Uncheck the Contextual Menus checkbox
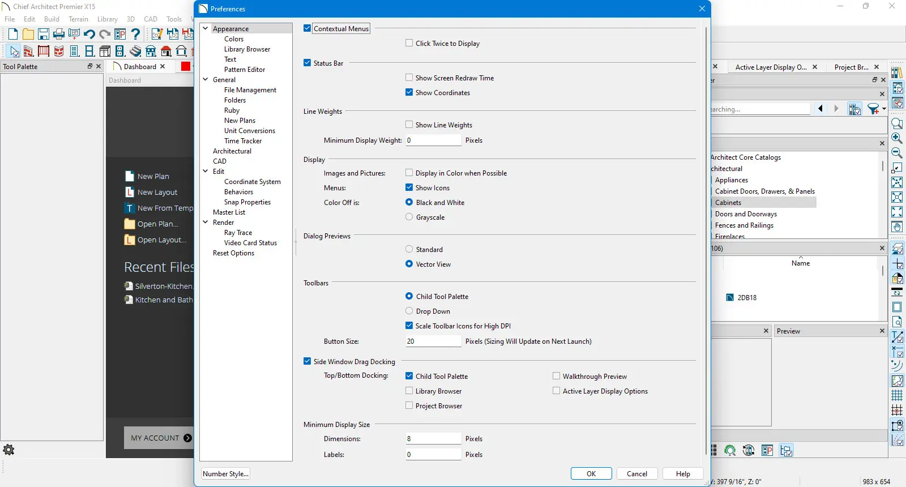This screenshot has height=487, width=906. pos(307,28)
